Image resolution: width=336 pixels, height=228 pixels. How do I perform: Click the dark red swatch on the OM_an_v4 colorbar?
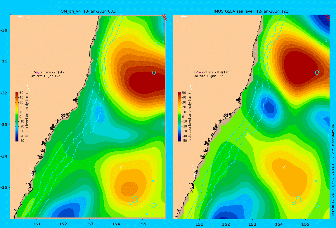17,94
